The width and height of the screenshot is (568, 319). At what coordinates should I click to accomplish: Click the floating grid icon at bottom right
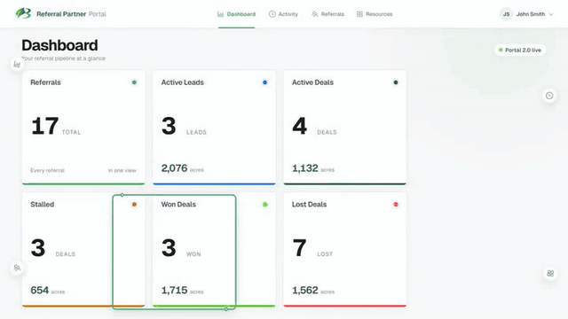pyautogui.click(x=550, y=273)
